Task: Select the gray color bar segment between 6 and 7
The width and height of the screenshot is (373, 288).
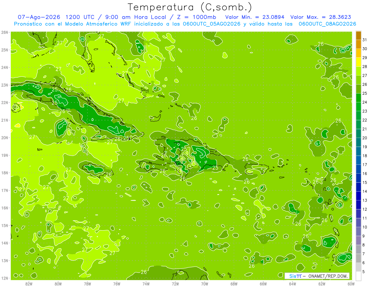Action: point(358,258)
